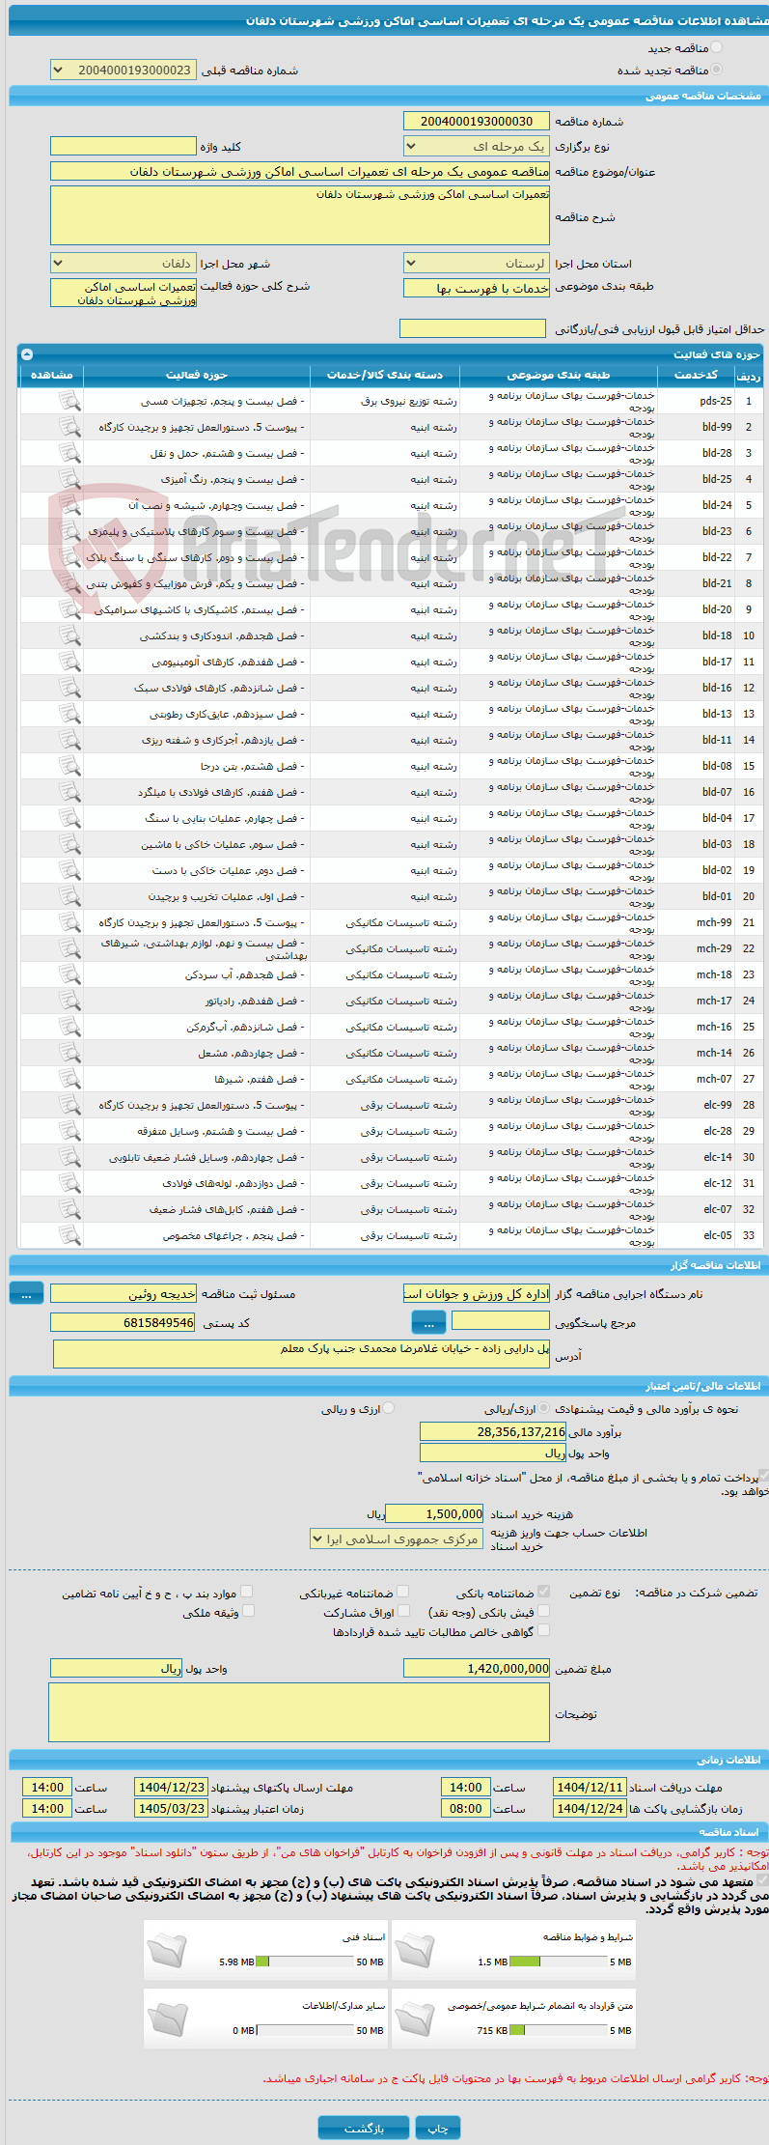
Task: Open view icon for row bld-07
Action: pos(69,792)
